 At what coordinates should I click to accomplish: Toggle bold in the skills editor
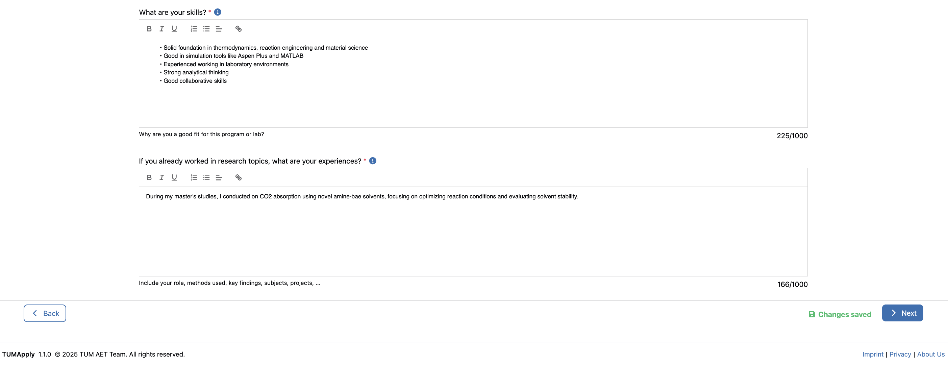point(149,29)
